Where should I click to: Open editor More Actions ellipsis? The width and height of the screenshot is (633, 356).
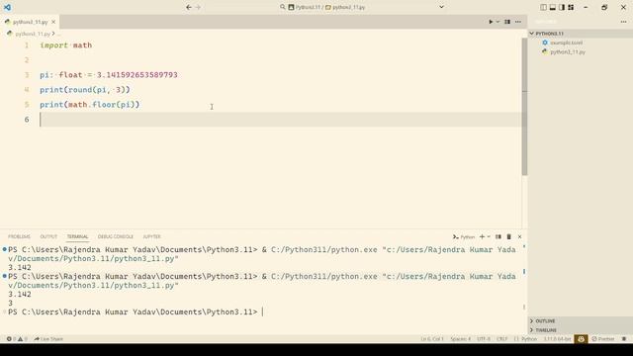coord(518,22)
